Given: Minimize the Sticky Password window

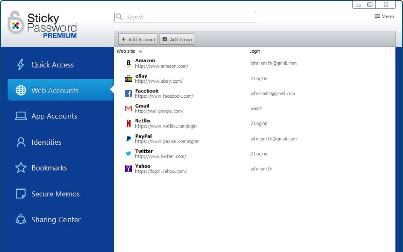Looking at the screenshot, I should [358, 5].
